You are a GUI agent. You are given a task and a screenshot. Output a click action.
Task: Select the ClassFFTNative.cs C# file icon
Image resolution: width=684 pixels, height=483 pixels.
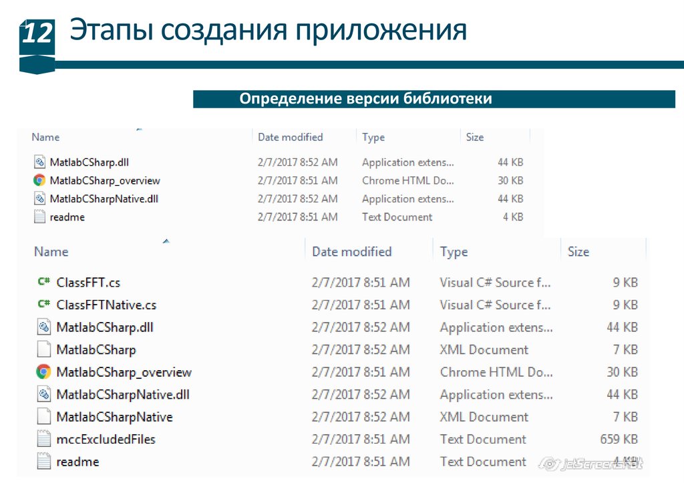tap(43, 305)
